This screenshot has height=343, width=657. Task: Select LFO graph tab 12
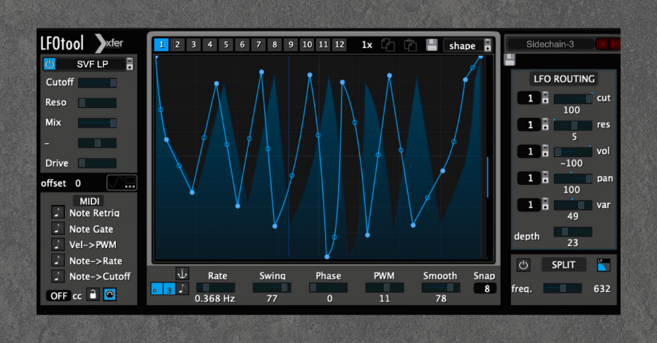coord(339,45)
